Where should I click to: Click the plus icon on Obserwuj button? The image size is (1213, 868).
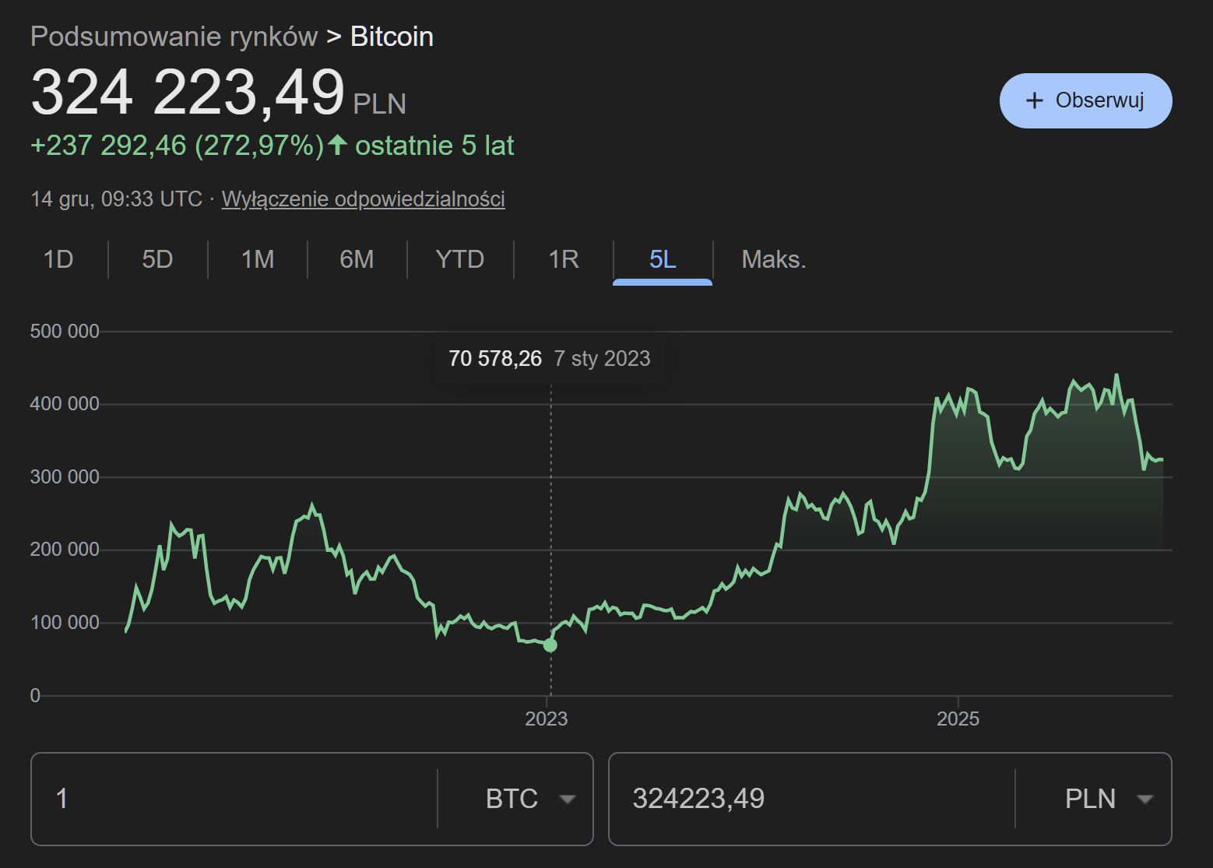click(x=1035, y=100)
